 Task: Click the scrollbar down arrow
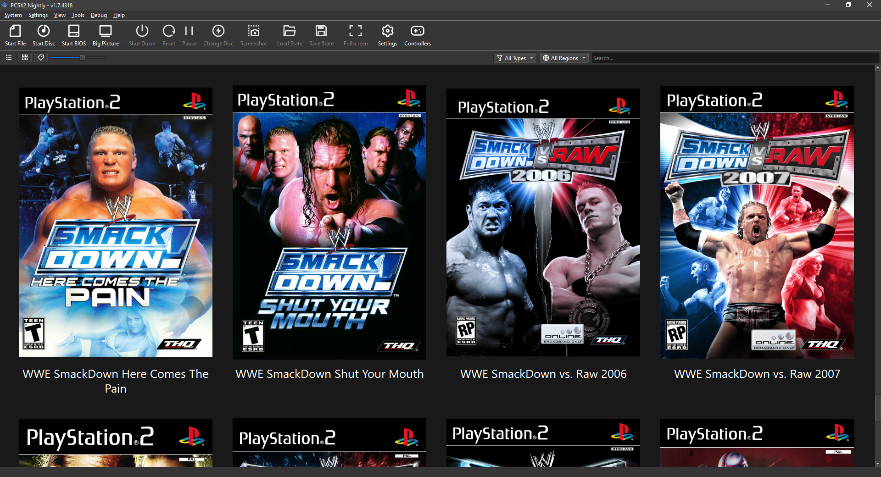(878, 464)
